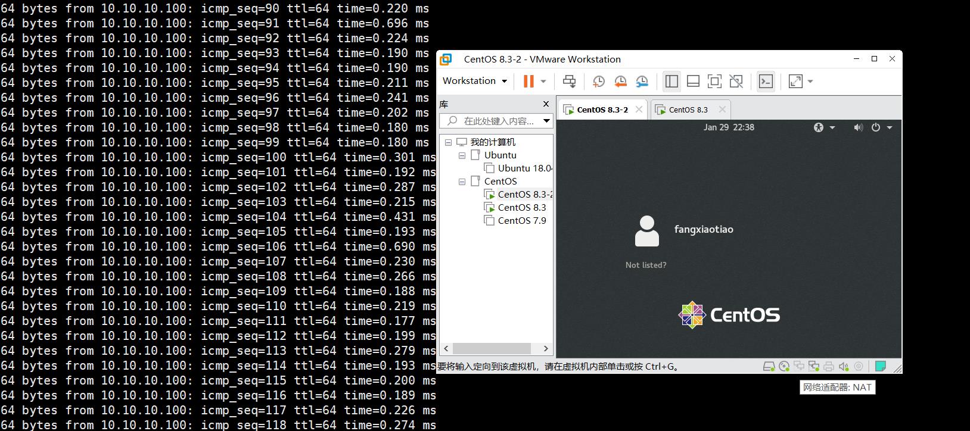
Task: Open the message log sticky note icon
Action: pyautogui.click(x=880, y=366)
